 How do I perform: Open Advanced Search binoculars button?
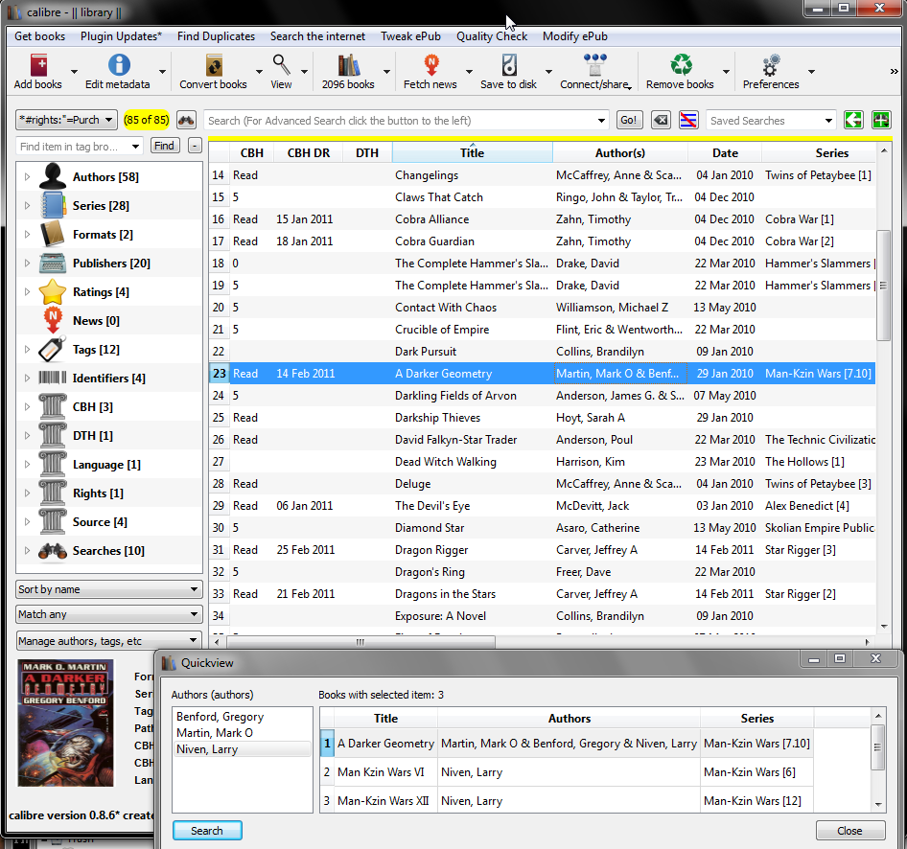(186, 120)
